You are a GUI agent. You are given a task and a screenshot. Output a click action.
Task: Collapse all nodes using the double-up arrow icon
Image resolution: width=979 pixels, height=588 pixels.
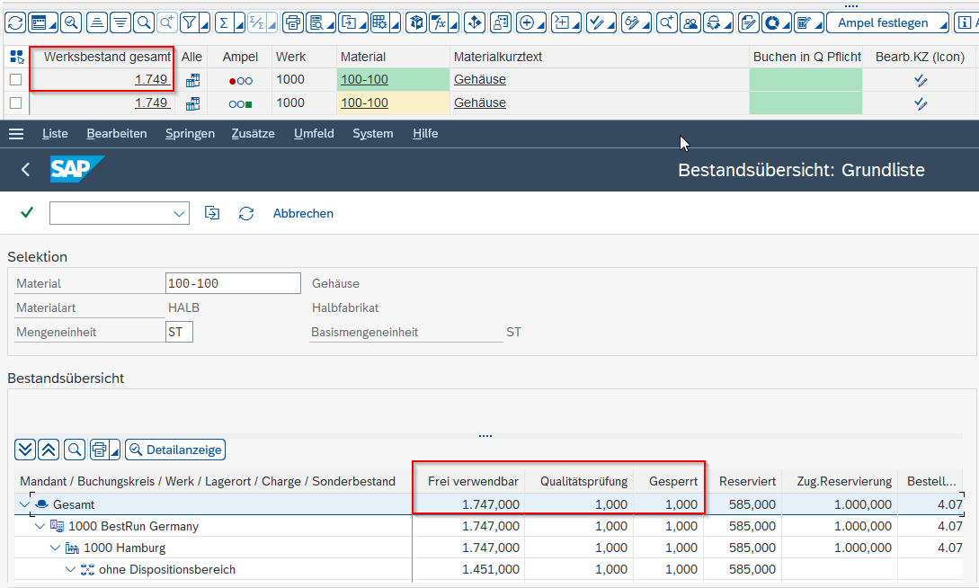[x=49, y=449]
